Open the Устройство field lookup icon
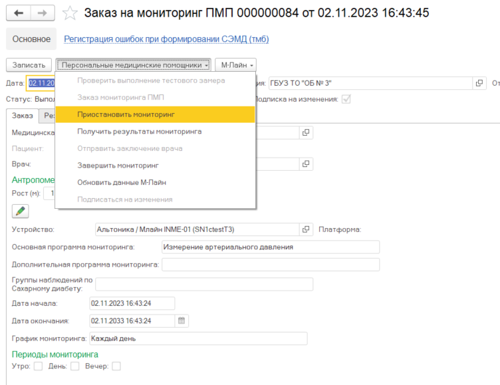Screen dimensions: 500x385 [x=306, y=229]
